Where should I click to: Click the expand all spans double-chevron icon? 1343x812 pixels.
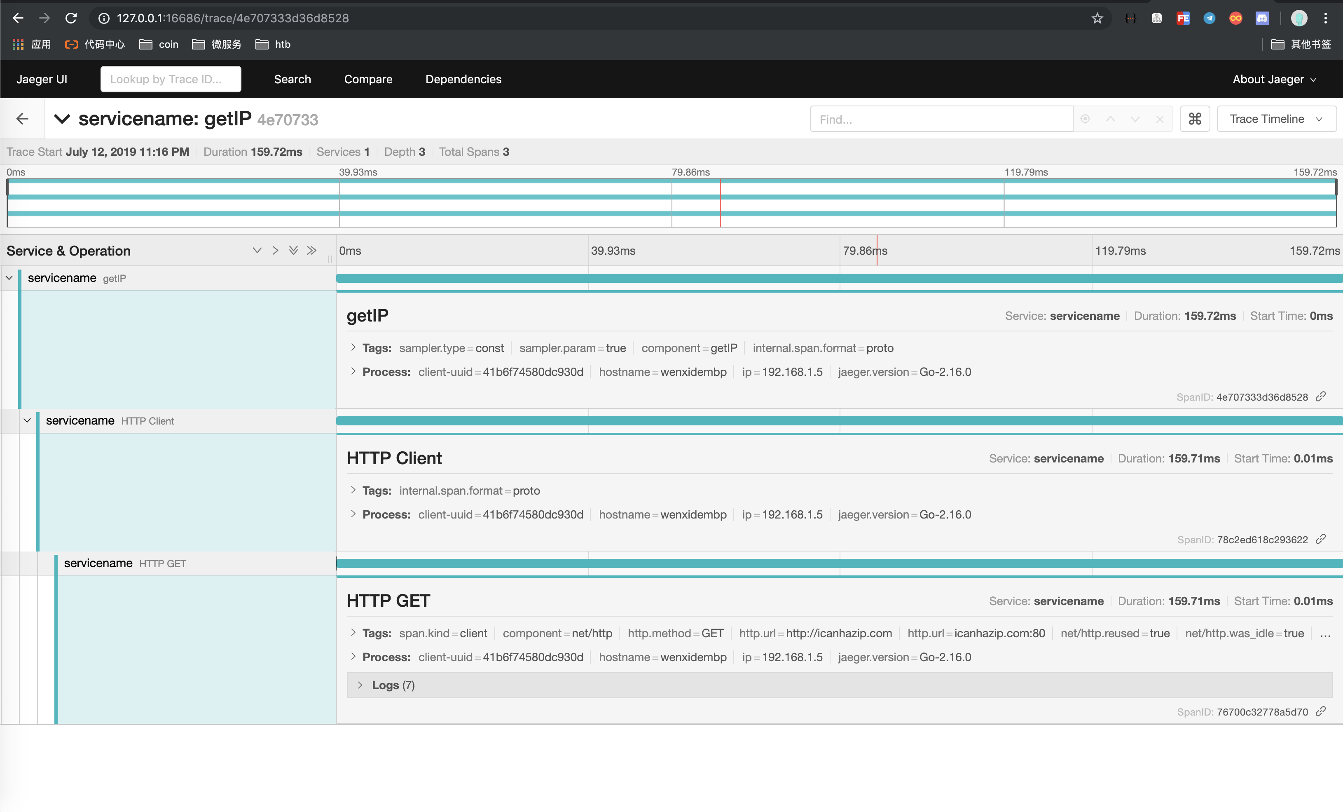click(x=293, y=250)
